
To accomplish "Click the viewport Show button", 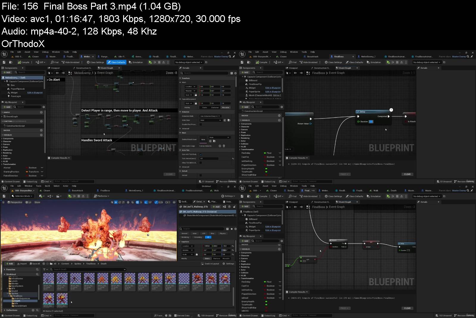I will pos(37,202).
